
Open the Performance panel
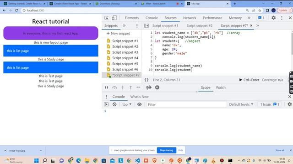pos(212,18)
